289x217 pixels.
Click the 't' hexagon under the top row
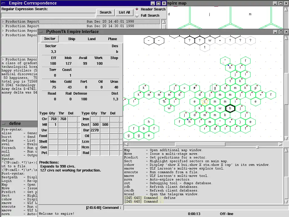point(205,47)
